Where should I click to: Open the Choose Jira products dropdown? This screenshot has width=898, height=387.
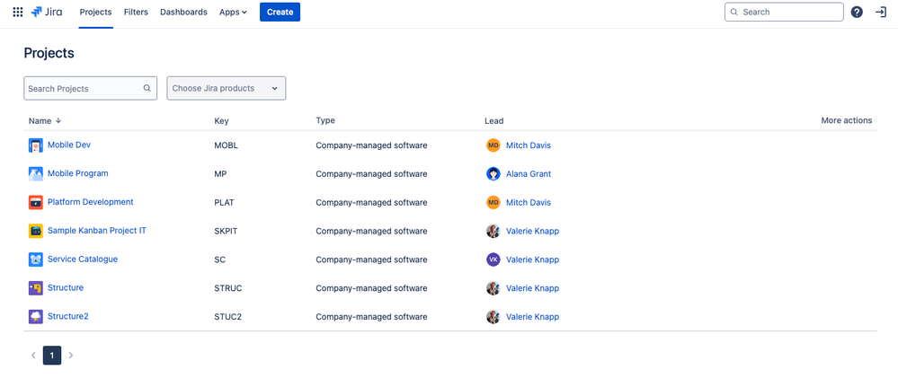(x=227, y=88)
